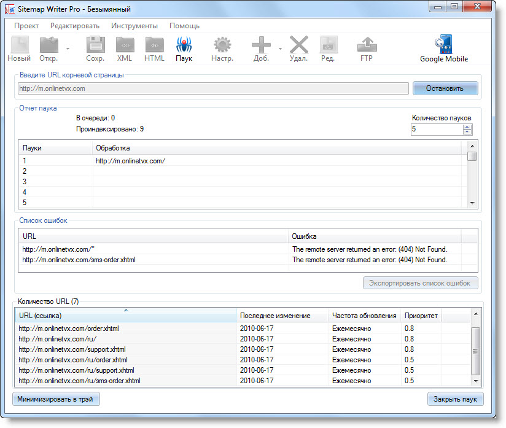This screenshot has height=428, width=506.
Task: Click the Новый (New) project icon
Action: click(x=20, y=45)
